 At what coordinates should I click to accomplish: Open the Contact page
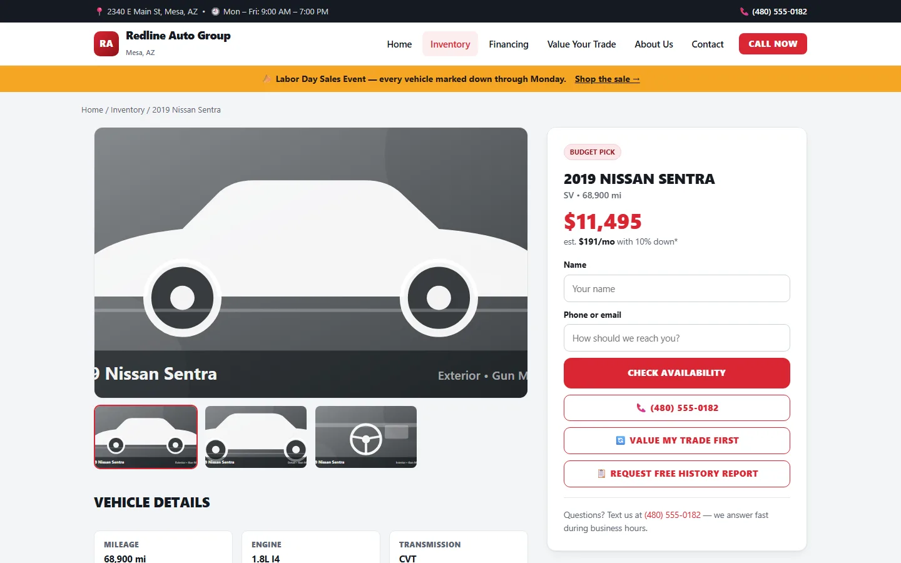708,44
